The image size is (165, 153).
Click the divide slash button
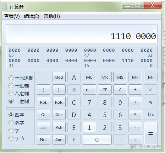pos(135,102)
